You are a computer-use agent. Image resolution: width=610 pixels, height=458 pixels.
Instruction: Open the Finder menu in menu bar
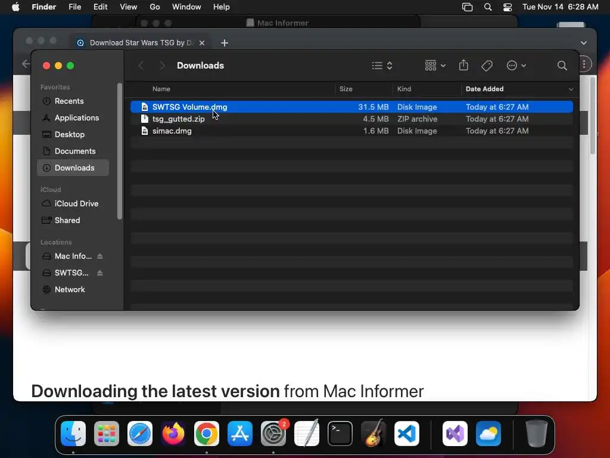pos(43,7)
